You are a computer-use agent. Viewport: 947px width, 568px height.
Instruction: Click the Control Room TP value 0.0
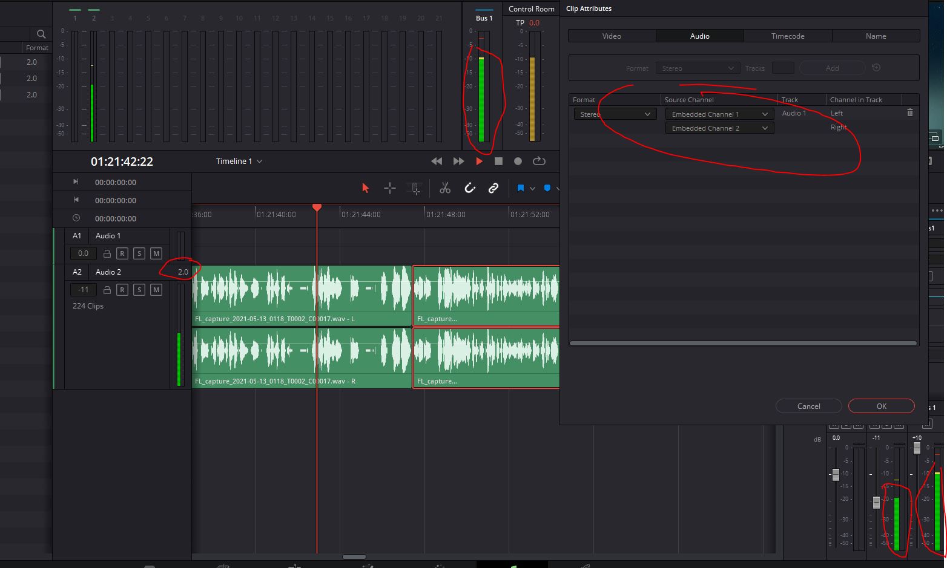click(534, 23)
